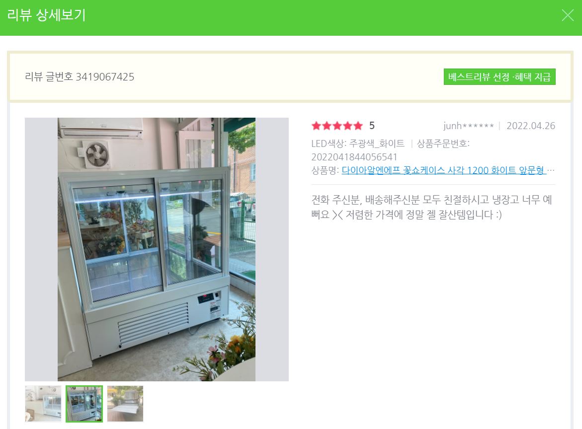Click the 상품명 label
The height and width of the screenshot is (429, 582).
[325, 170]
